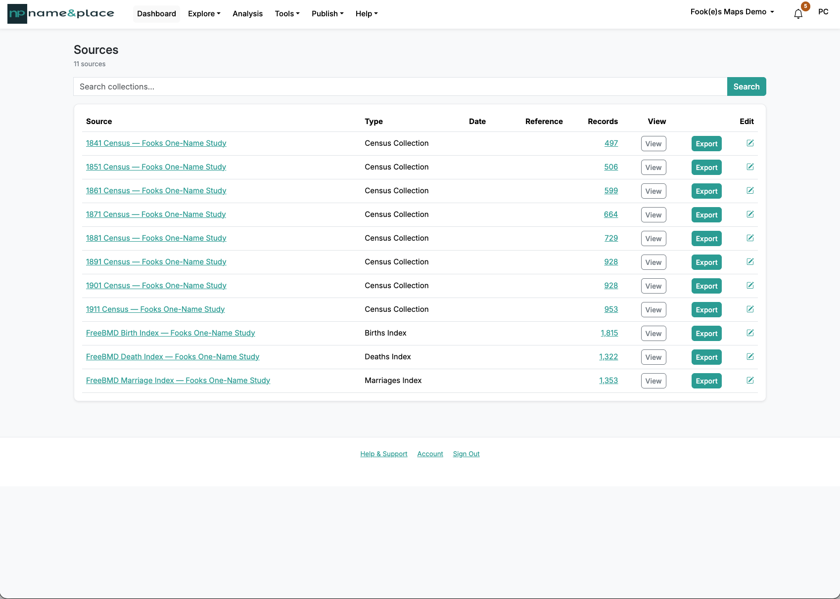Viewport: 840px width, 599px height.
Task: Export the 1851 Census source
Action: pyautogui.click(x=706, y=168)
